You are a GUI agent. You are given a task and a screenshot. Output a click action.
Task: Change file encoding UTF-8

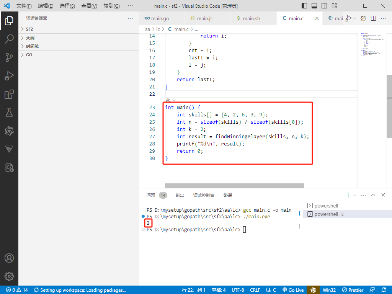238,290
